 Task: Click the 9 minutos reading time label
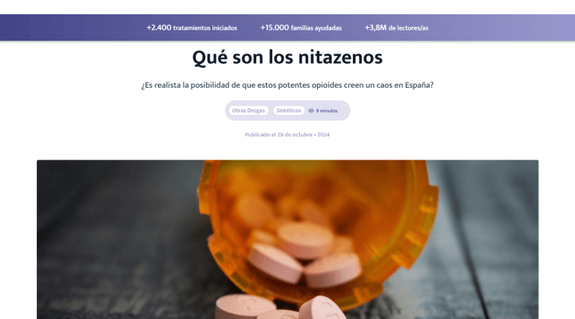click(327, 111)
